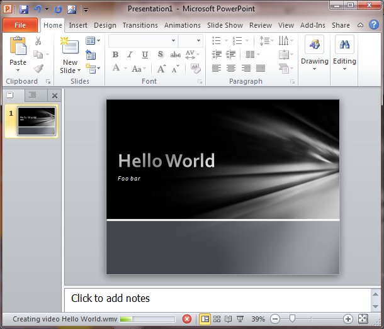Cancel video creation with red X icon
384x329 pixels.
(x=186, y=319)
